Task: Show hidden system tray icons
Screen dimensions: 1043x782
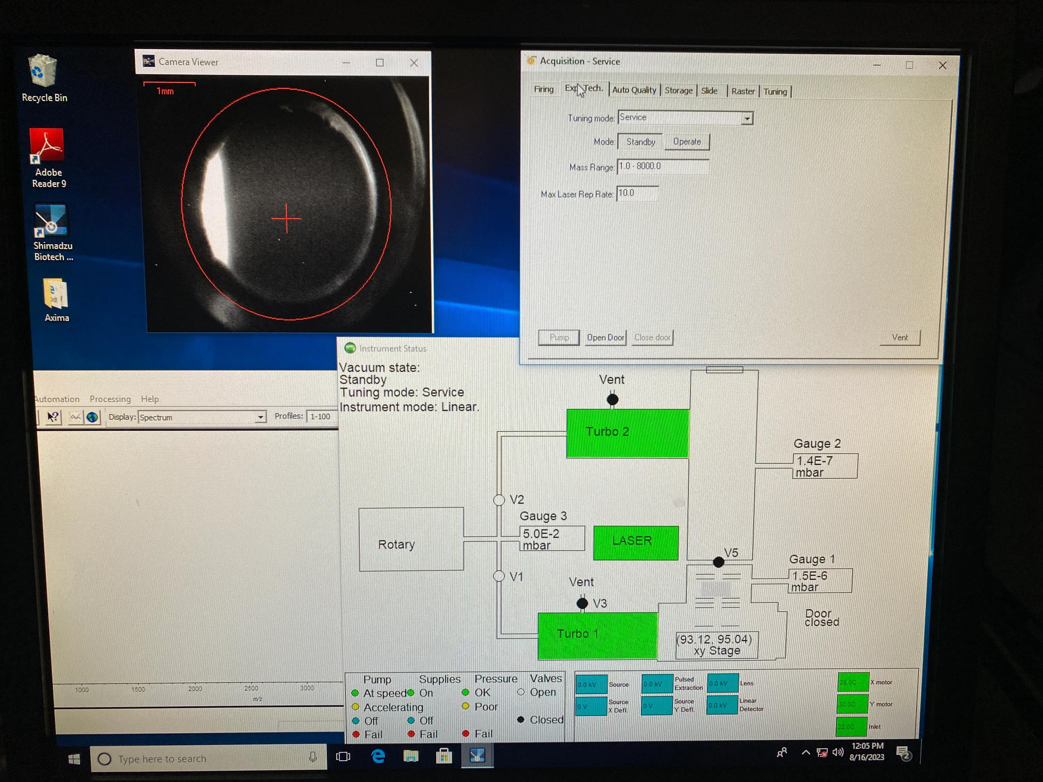Action: (806, 753)
